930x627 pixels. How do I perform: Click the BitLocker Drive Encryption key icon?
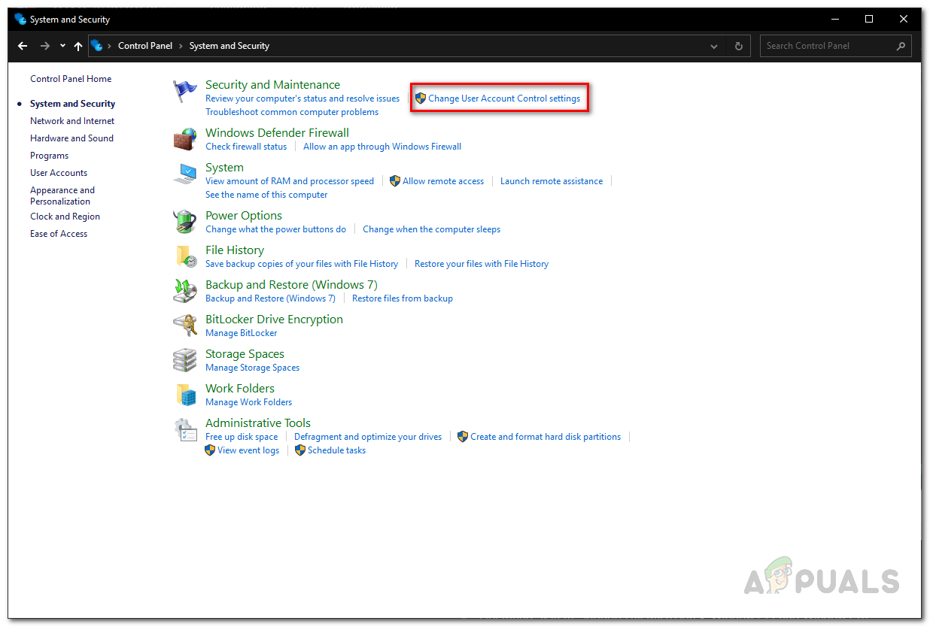[185, 326]
